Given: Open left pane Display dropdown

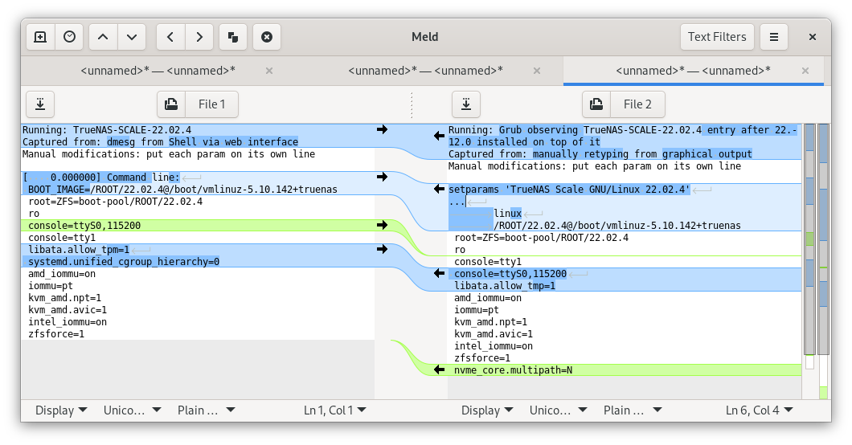Looking at the screenshot, I should tap(61, 410).
